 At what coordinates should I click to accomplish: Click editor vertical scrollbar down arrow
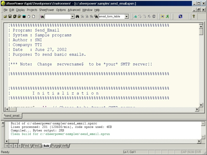point(201,105)
